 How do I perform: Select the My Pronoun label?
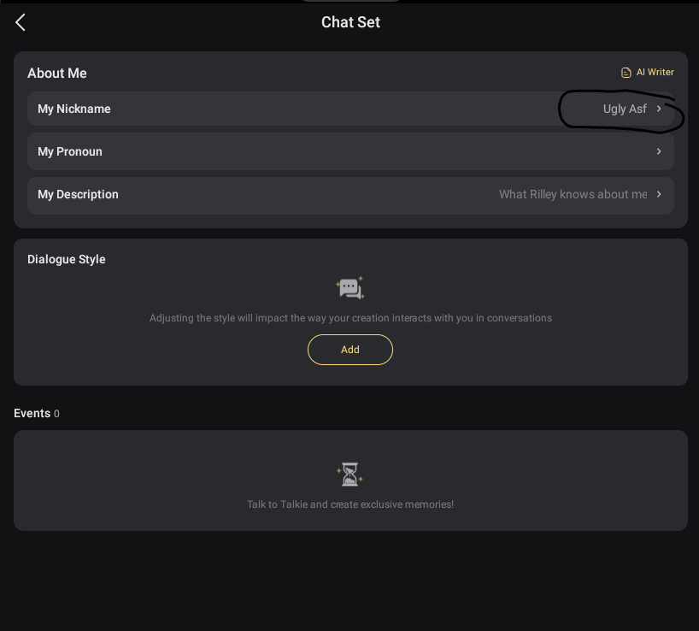[x=70, y=151]
